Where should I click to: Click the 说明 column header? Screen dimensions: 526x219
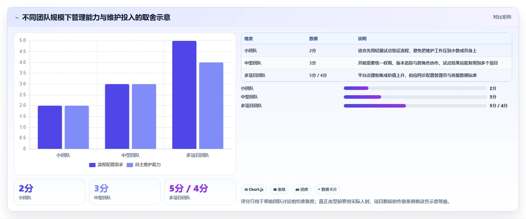point(362,39)
